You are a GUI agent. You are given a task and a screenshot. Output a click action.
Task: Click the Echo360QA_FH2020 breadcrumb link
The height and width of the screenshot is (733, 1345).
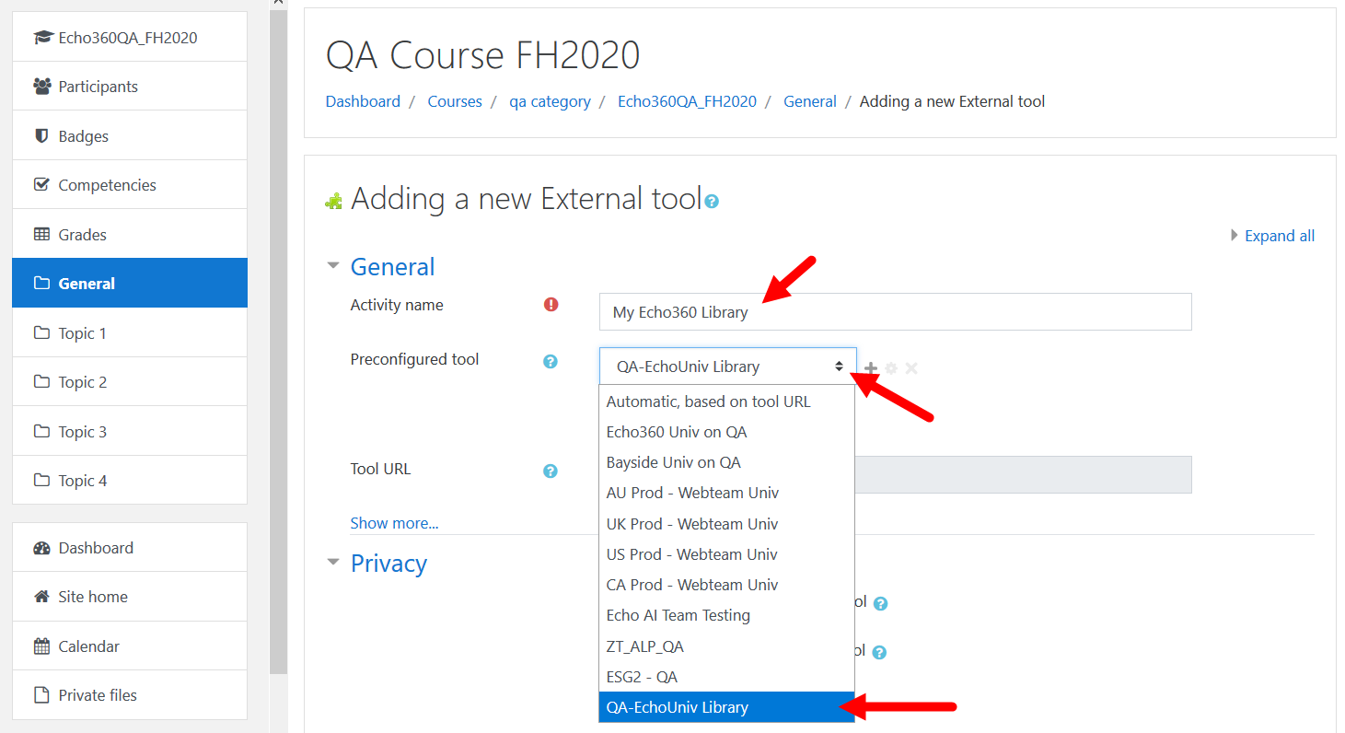[x=687, y=101]
